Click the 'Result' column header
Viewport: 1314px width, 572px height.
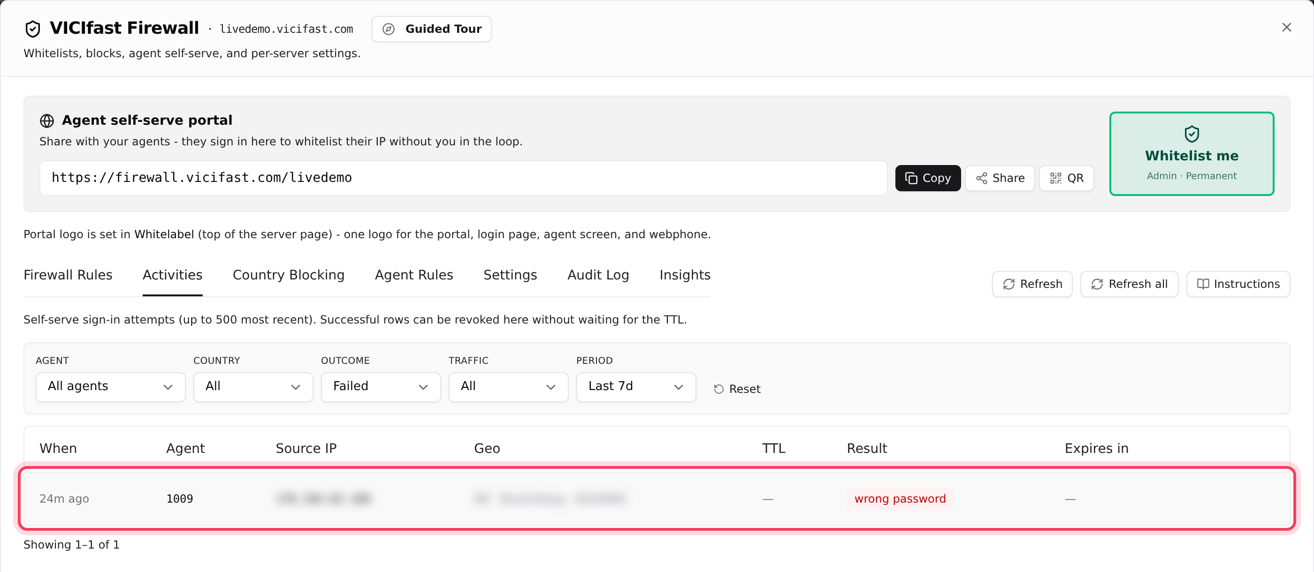[867, 449]
